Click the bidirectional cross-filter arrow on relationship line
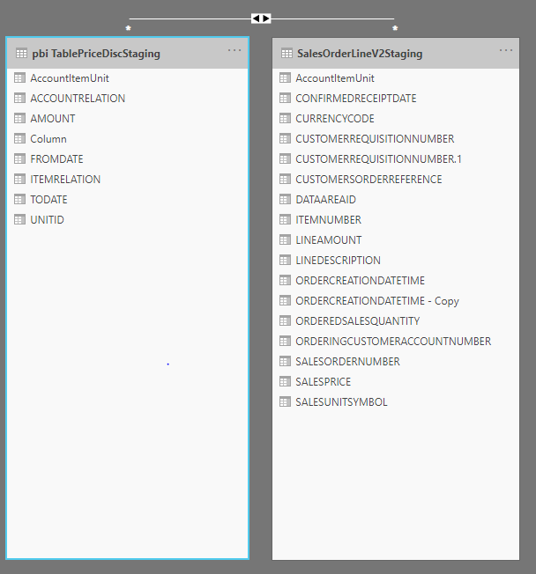 coord(261,18)
